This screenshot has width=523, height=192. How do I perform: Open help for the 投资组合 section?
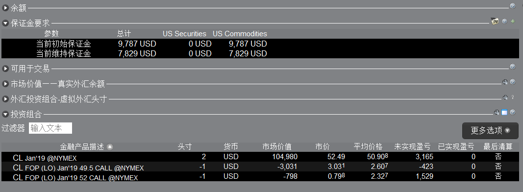point(513,112)
